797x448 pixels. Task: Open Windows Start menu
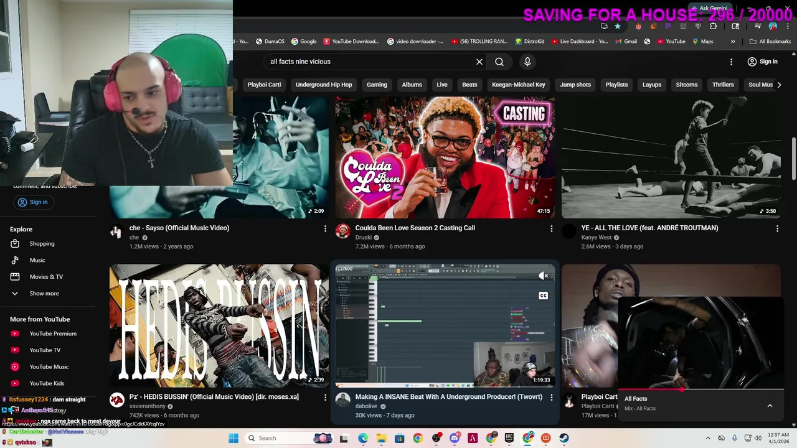[x=233, y=438]
